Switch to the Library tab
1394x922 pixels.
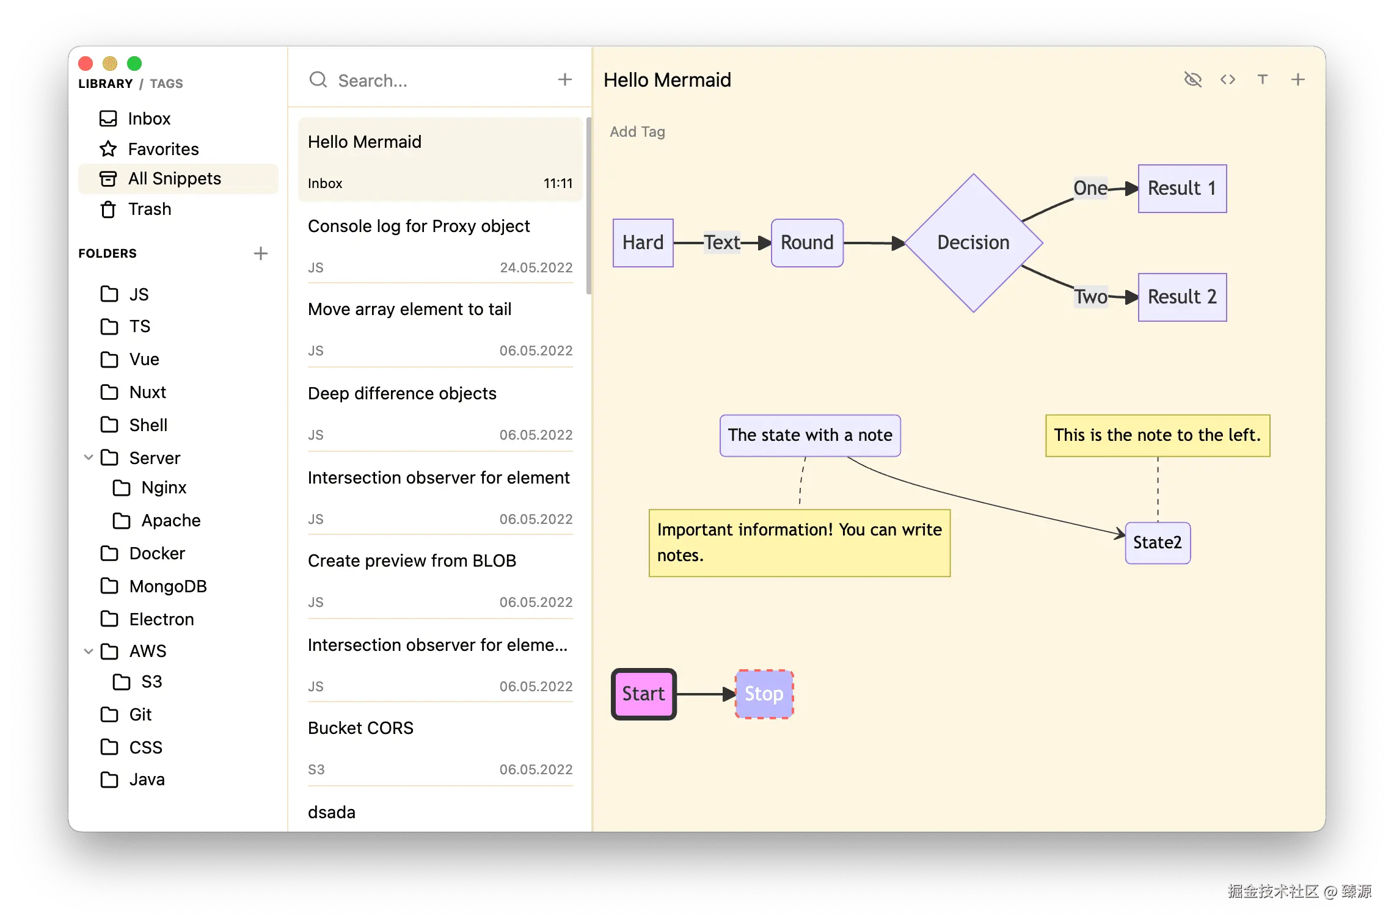tap(105, 84)
